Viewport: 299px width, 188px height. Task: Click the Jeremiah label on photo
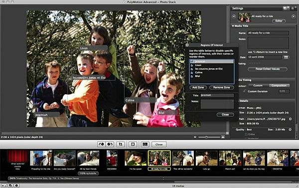point(47,115)
